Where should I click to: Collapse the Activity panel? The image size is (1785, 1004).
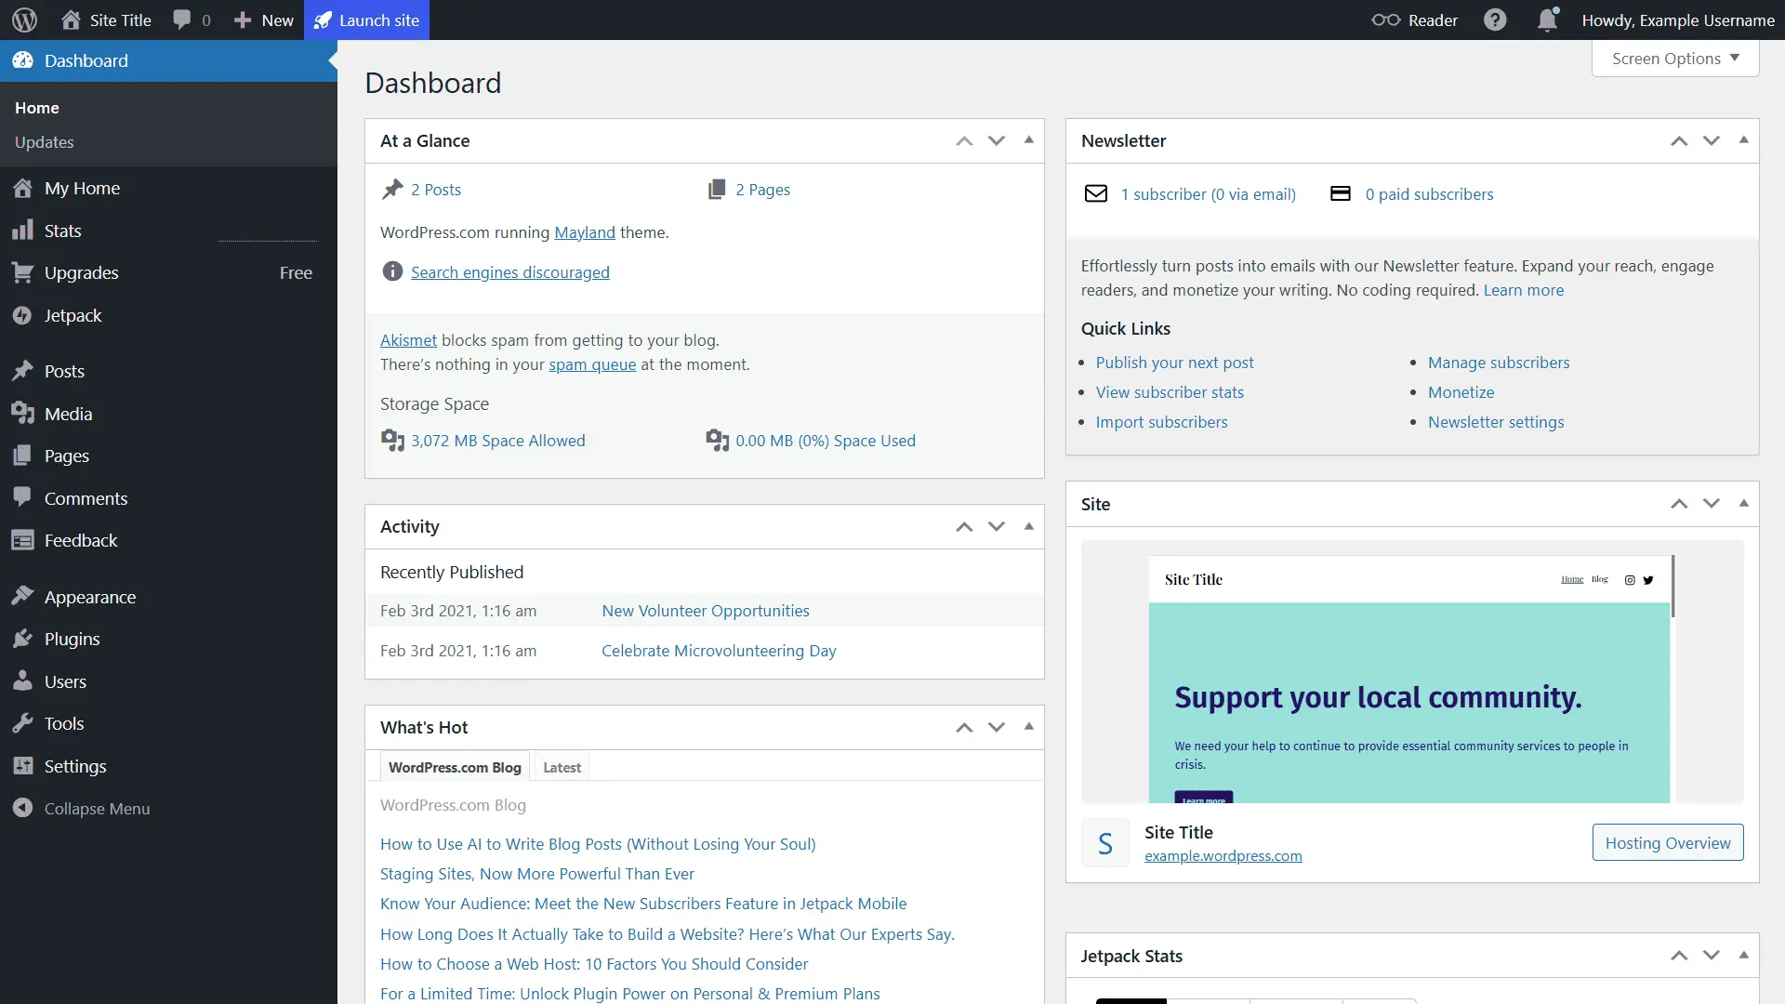coord(1027,526)
